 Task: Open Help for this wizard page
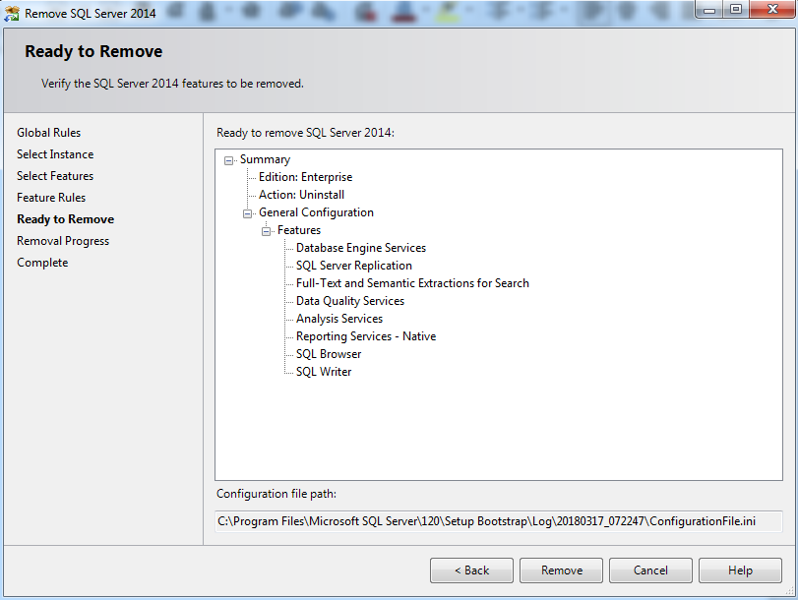(739, 570)
